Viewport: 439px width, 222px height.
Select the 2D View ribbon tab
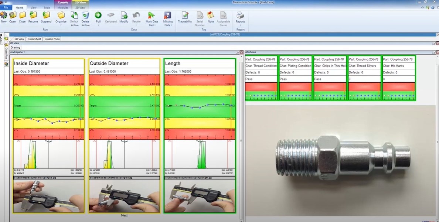[x=80, y=7]
